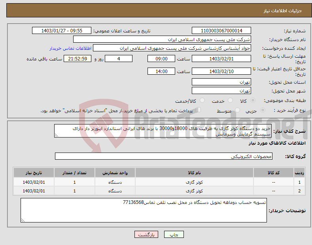Screen dimensions: 312x245
Task: Click the request creator field
Action: (x=172, y=48)
